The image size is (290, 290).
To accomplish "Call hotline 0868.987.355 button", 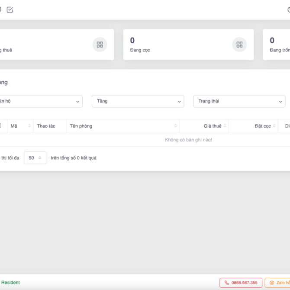I will 241,283.
